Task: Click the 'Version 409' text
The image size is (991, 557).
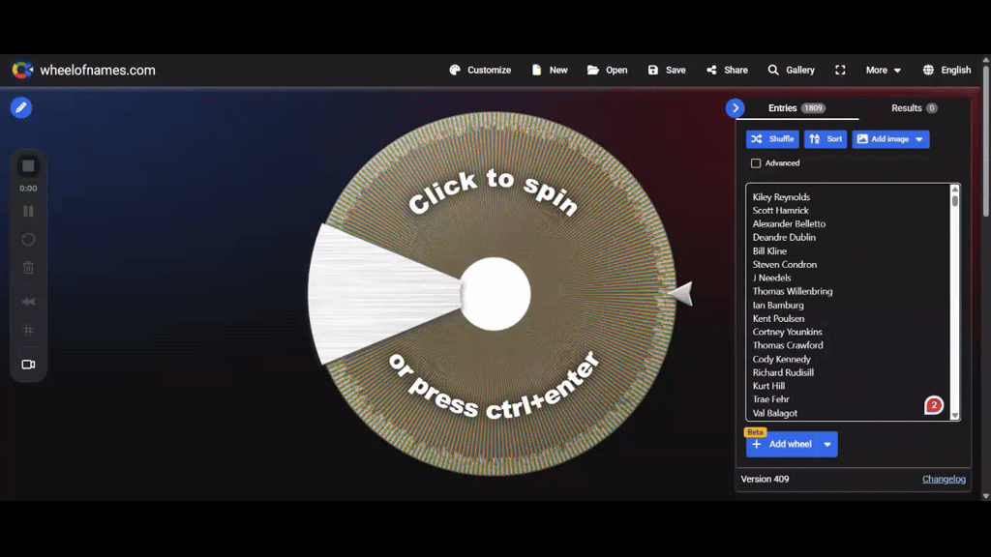Action: [x=765, y=479]
